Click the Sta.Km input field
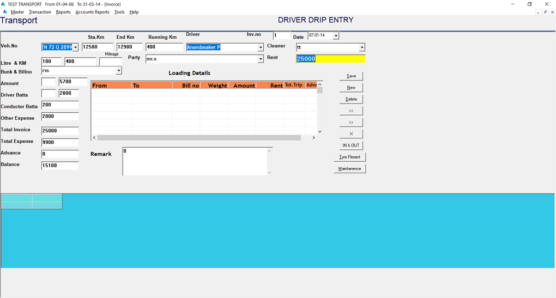 98,47
